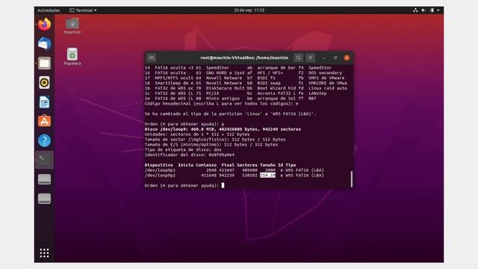478x269 pixels.
Task: Open Actividades overview
Action: (49, 10)
